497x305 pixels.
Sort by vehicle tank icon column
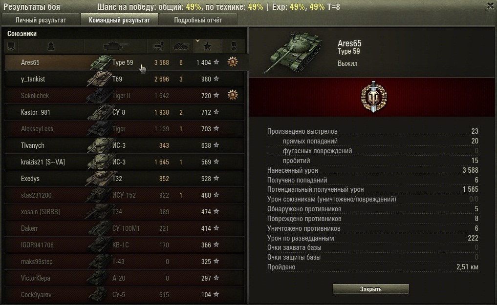115,46
